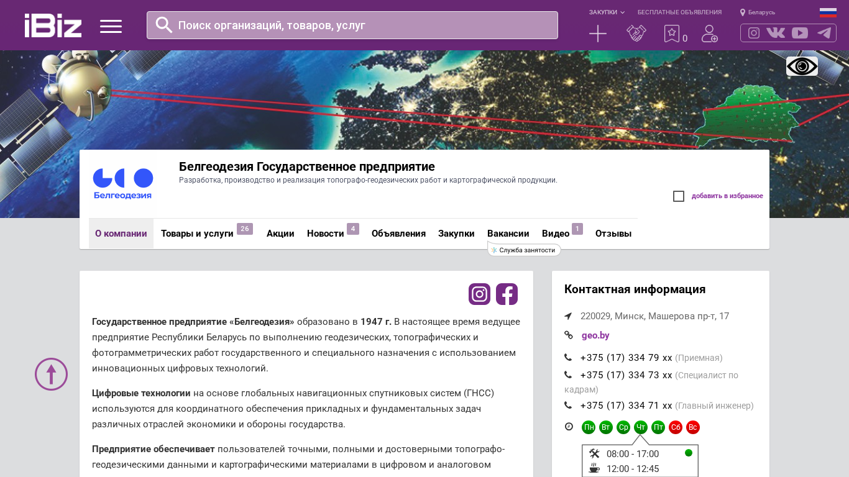Open iBiz Telegram icon in header
The width and height of the screenshot is (849, 477).
tap(824, 33)
